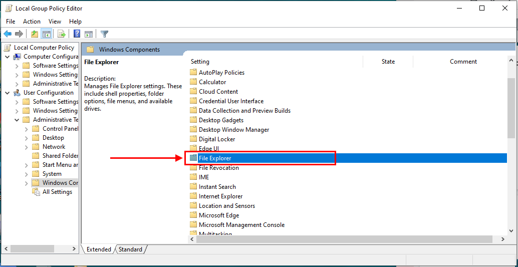Click the IME folder icon
The width and height of the screenshot is (518, 267).
point(193,177)
